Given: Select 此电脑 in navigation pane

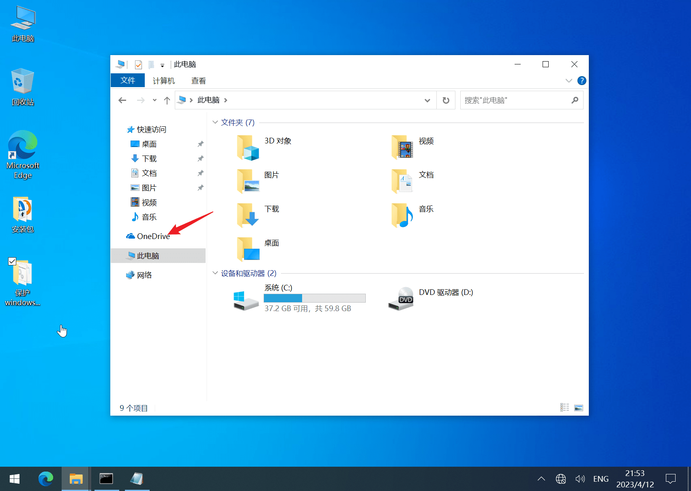Looking at the screenshot, I should (158, 256).
